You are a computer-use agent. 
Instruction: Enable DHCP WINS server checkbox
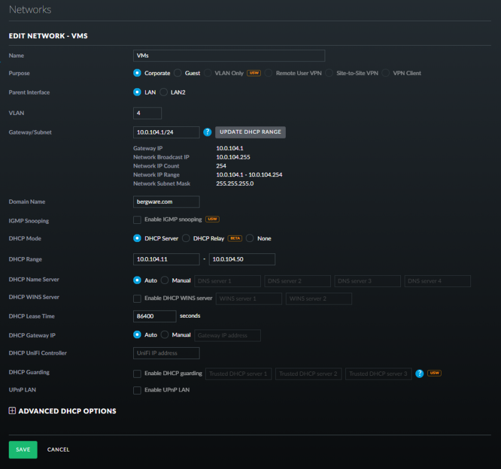(x=137, y=298)
